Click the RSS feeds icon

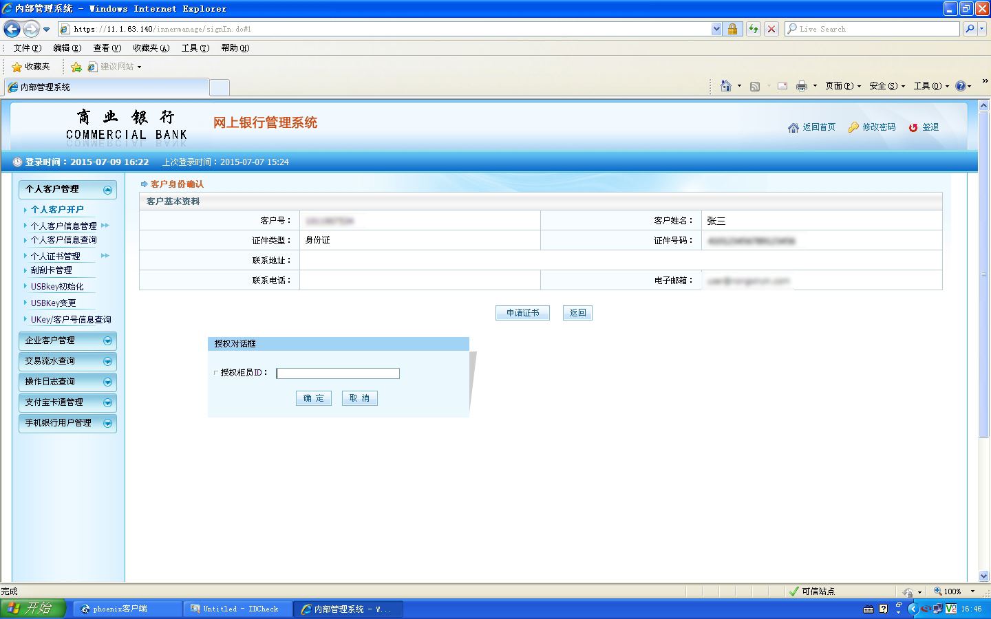click(x=755, y=86)
